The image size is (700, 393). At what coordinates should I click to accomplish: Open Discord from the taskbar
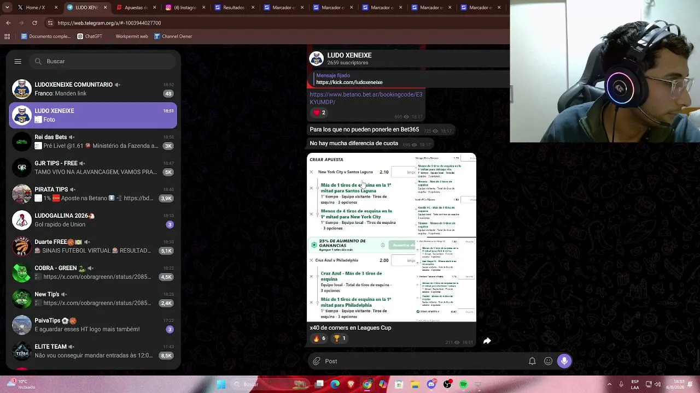431,384
